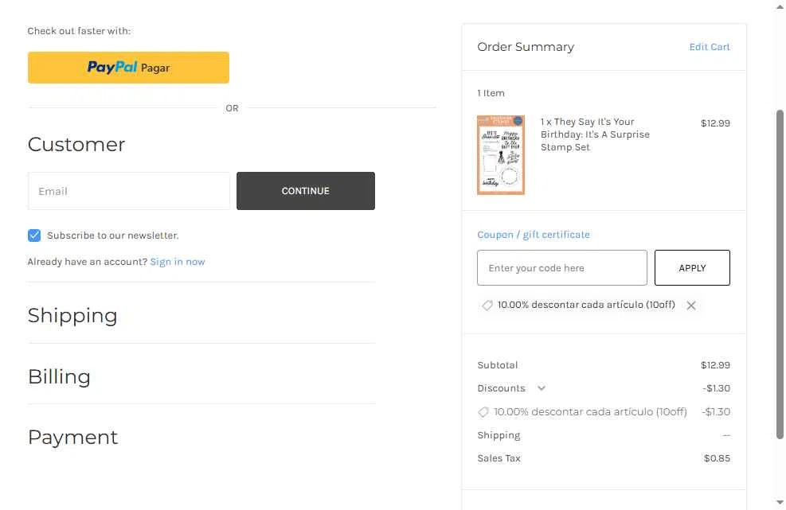This screenshot has width=786, height=510.
Task: Click the vertical page scrollbar thumb
Action: pyautogui.click(x=780, y=274)
